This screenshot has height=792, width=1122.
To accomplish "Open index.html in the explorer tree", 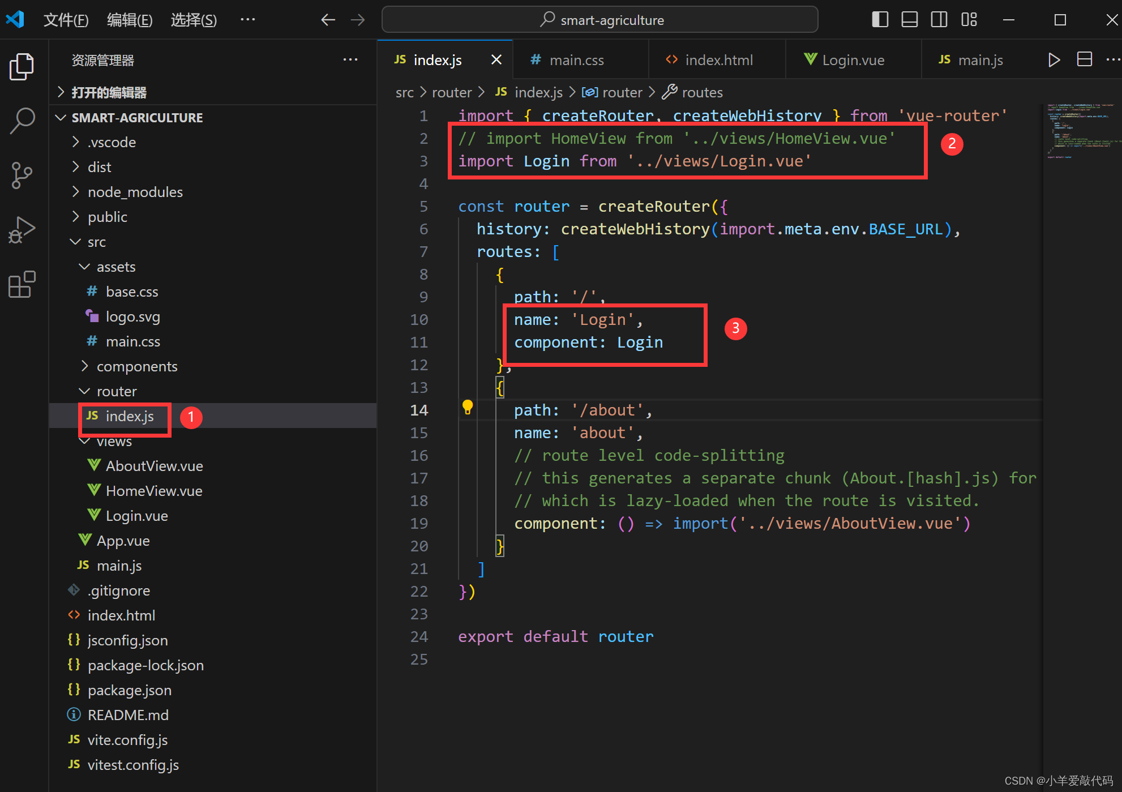I will point(212,615).
